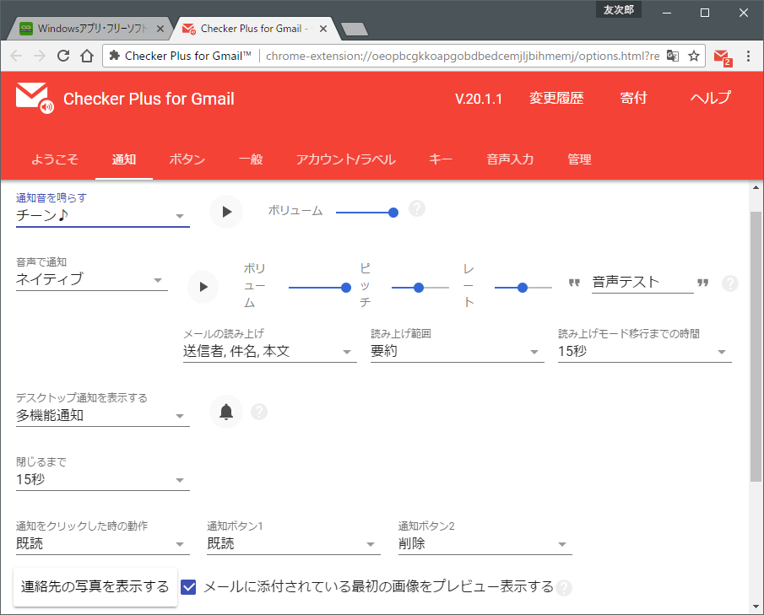This screenshot has height=615, width=764.
Task: Open the 寄付 donation link
Action: pyautogui.click(x=633, y=98)
